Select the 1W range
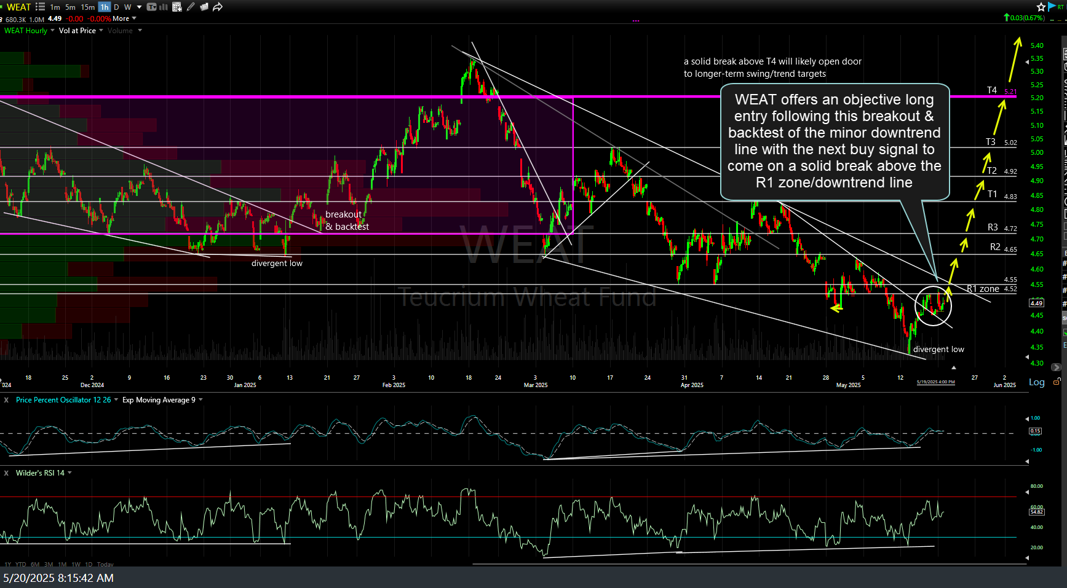This screenshot has width=1067, height=588. coord(76,565)
